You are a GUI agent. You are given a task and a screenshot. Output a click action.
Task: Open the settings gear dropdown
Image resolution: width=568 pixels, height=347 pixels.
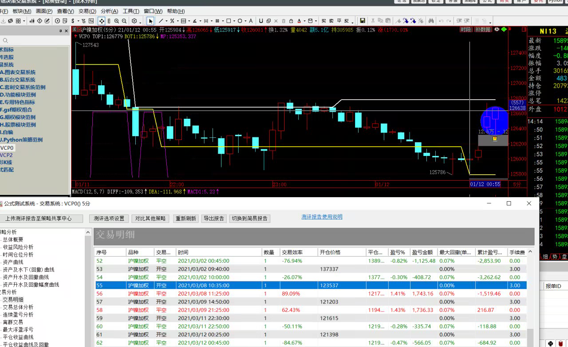pos(140,21)
